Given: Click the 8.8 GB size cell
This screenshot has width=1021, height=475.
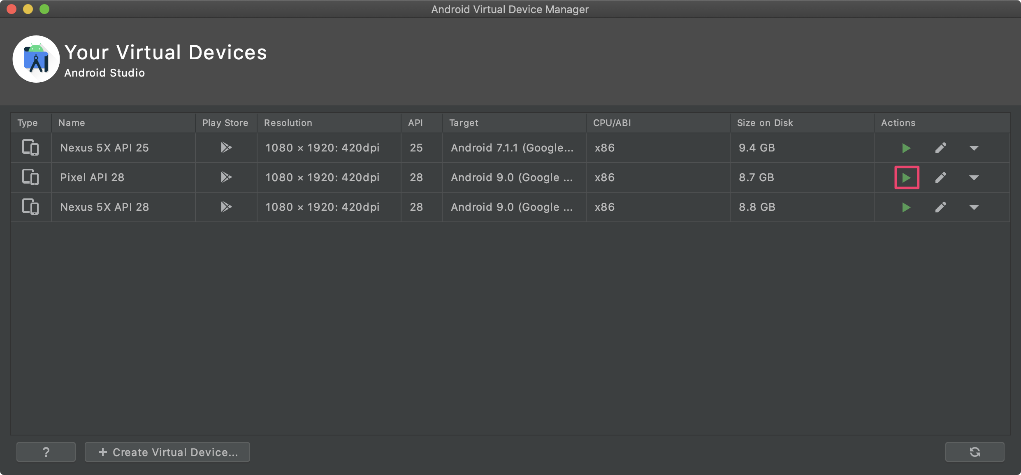Looking at the screenshot, I should coord(802,207).
